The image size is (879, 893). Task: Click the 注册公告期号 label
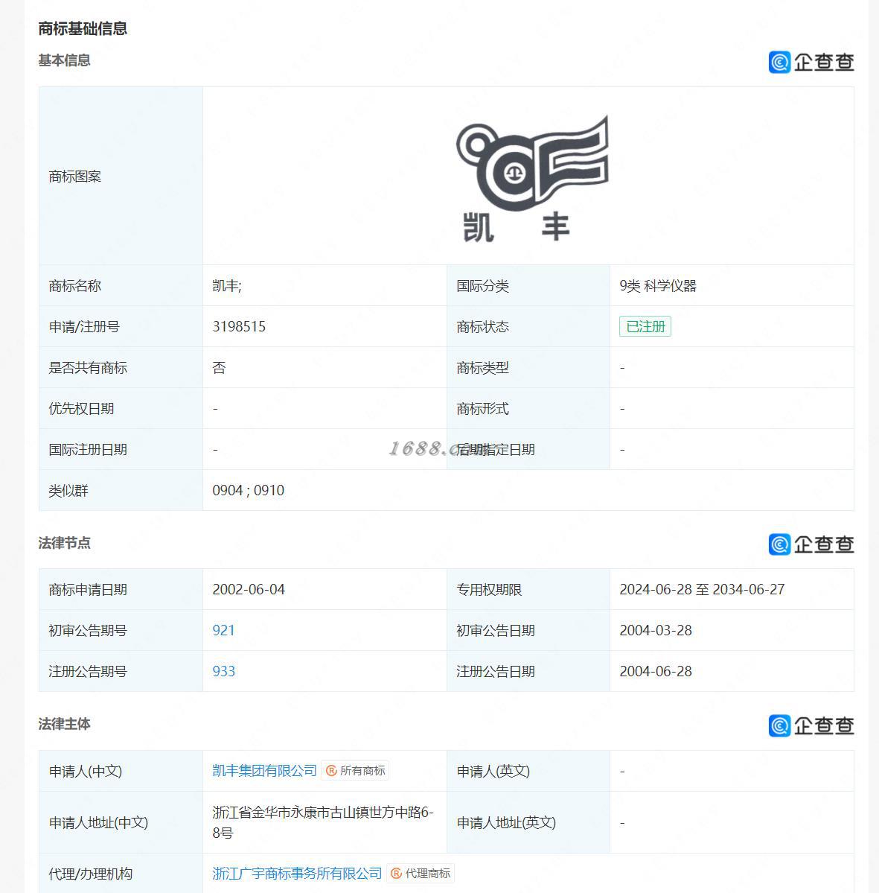[x=88, y=672]
